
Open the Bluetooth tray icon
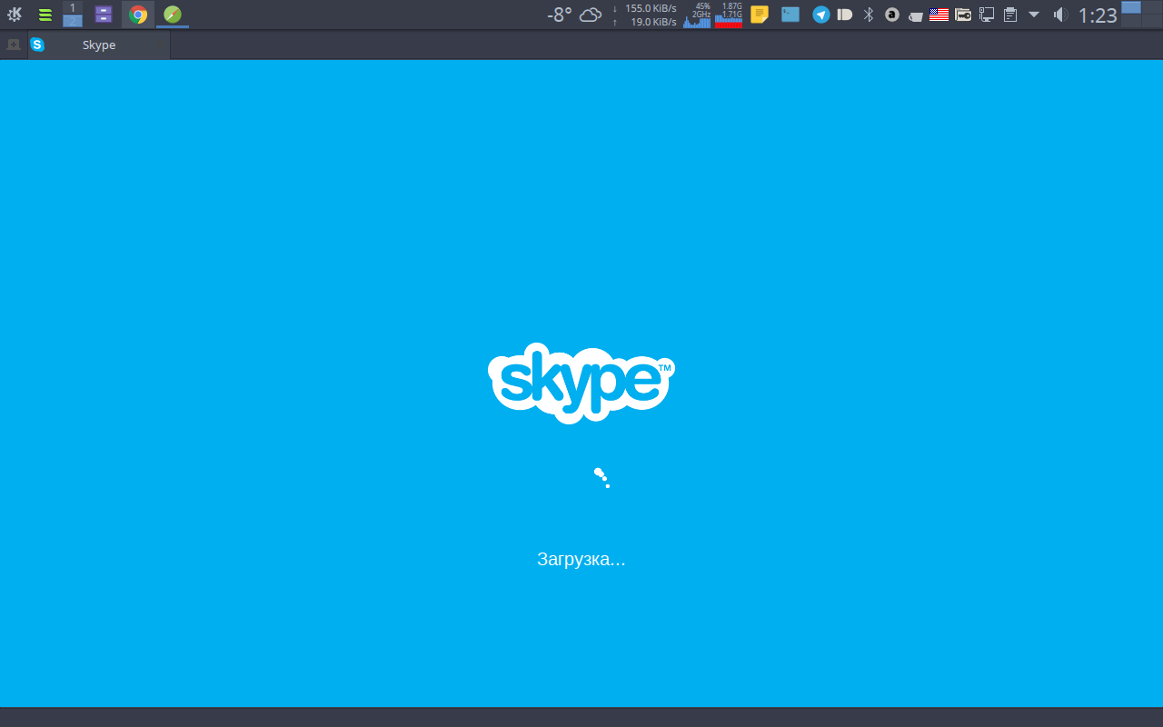869,15
